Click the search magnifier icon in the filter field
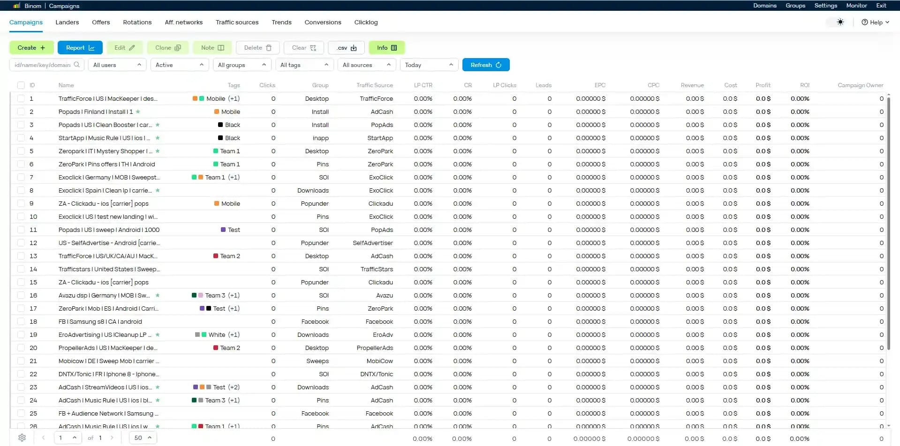This screenshot has width=900, height=446. click(x=77, y=65)
